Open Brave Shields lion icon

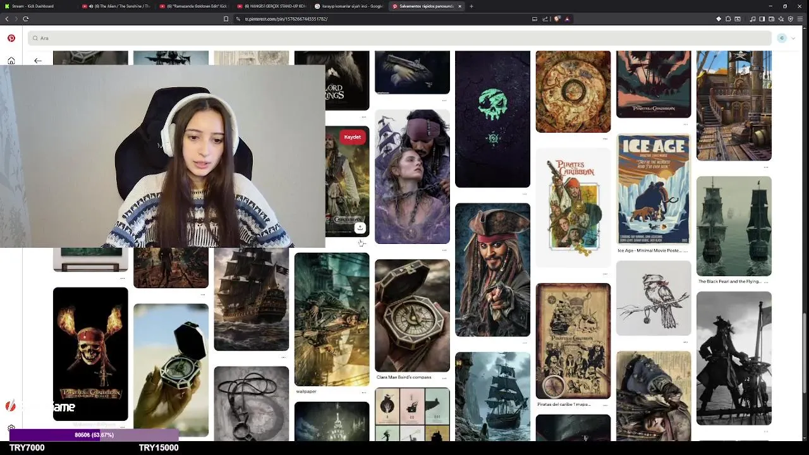[x=557, y=19]
